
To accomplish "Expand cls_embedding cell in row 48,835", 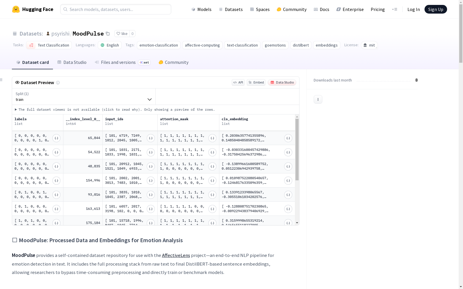I will (x=288, y=166).
